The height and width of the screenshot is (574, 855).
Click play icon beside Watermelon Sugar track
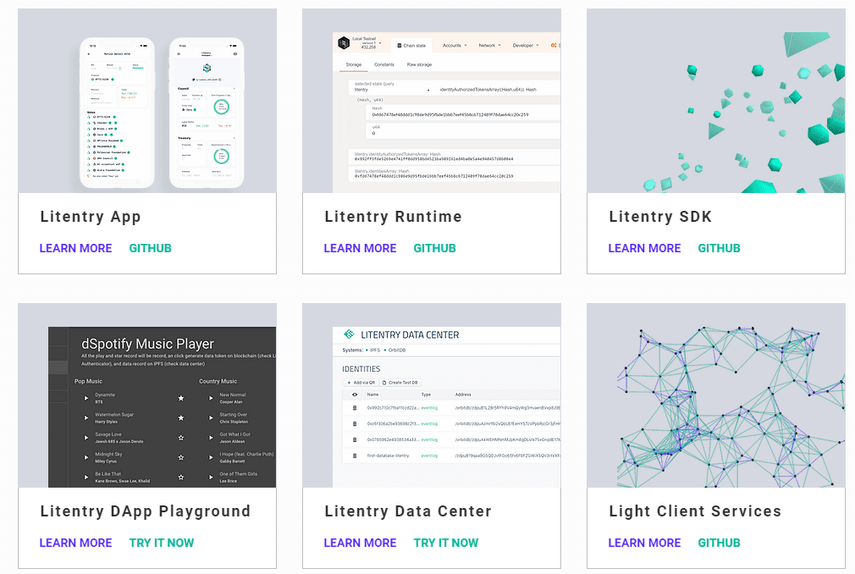coord(86,418)
